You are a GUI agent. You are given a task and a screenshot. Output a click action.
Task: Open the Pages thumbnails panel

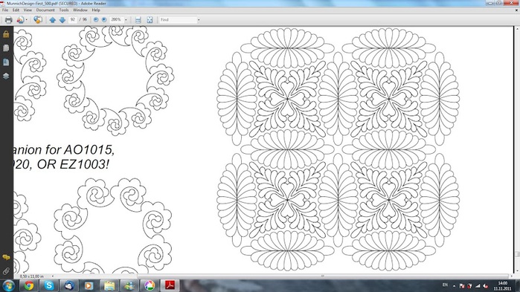point(6,48)
